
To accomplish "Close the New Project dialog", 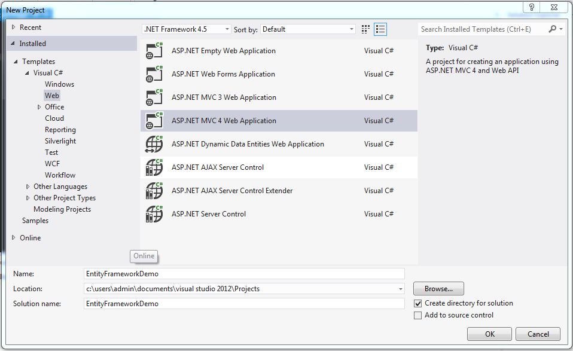I will [x=554, y=7].
